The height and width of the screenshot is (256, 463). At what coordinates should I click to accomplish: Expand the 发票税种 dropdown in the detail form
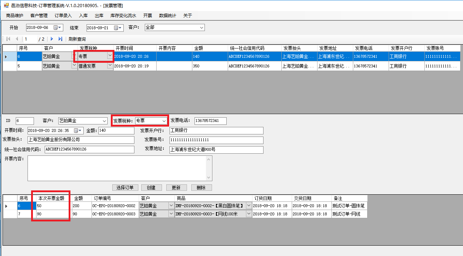pos(164,121)
